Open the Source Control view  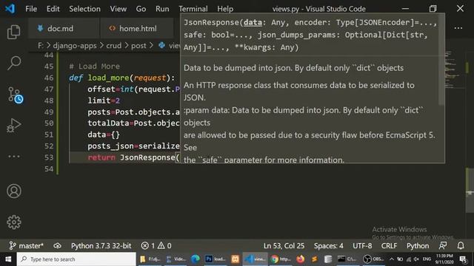(x=15, y=95)
